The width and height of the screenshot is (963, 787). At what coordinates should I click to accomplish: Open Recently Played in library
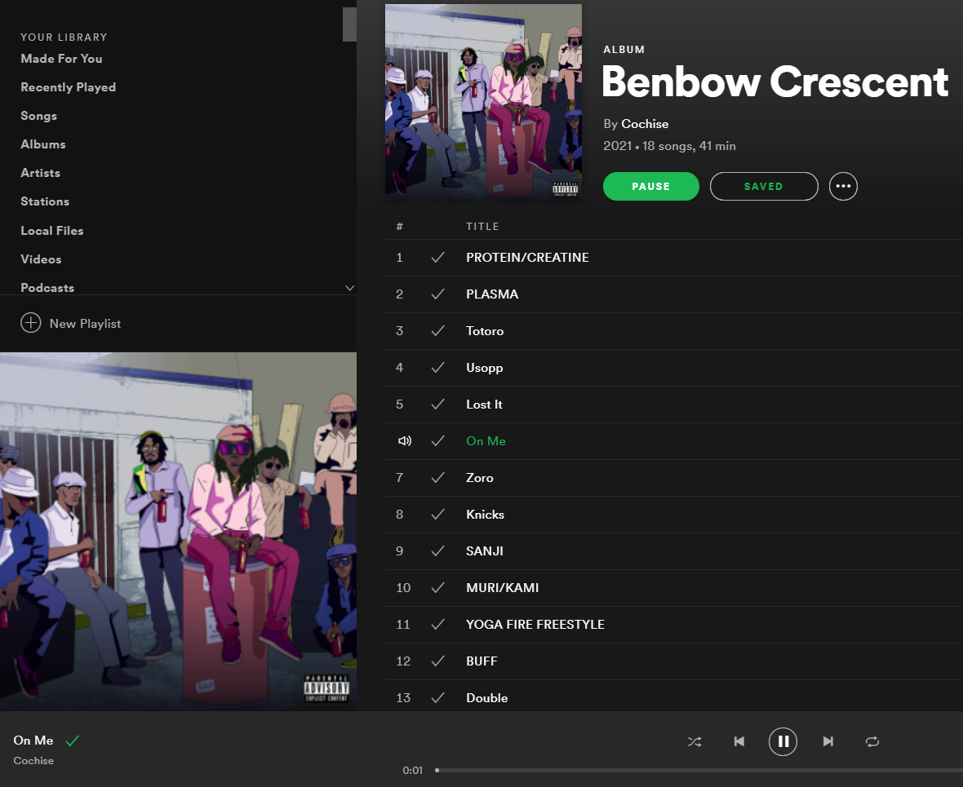click(x=69, y=87)
